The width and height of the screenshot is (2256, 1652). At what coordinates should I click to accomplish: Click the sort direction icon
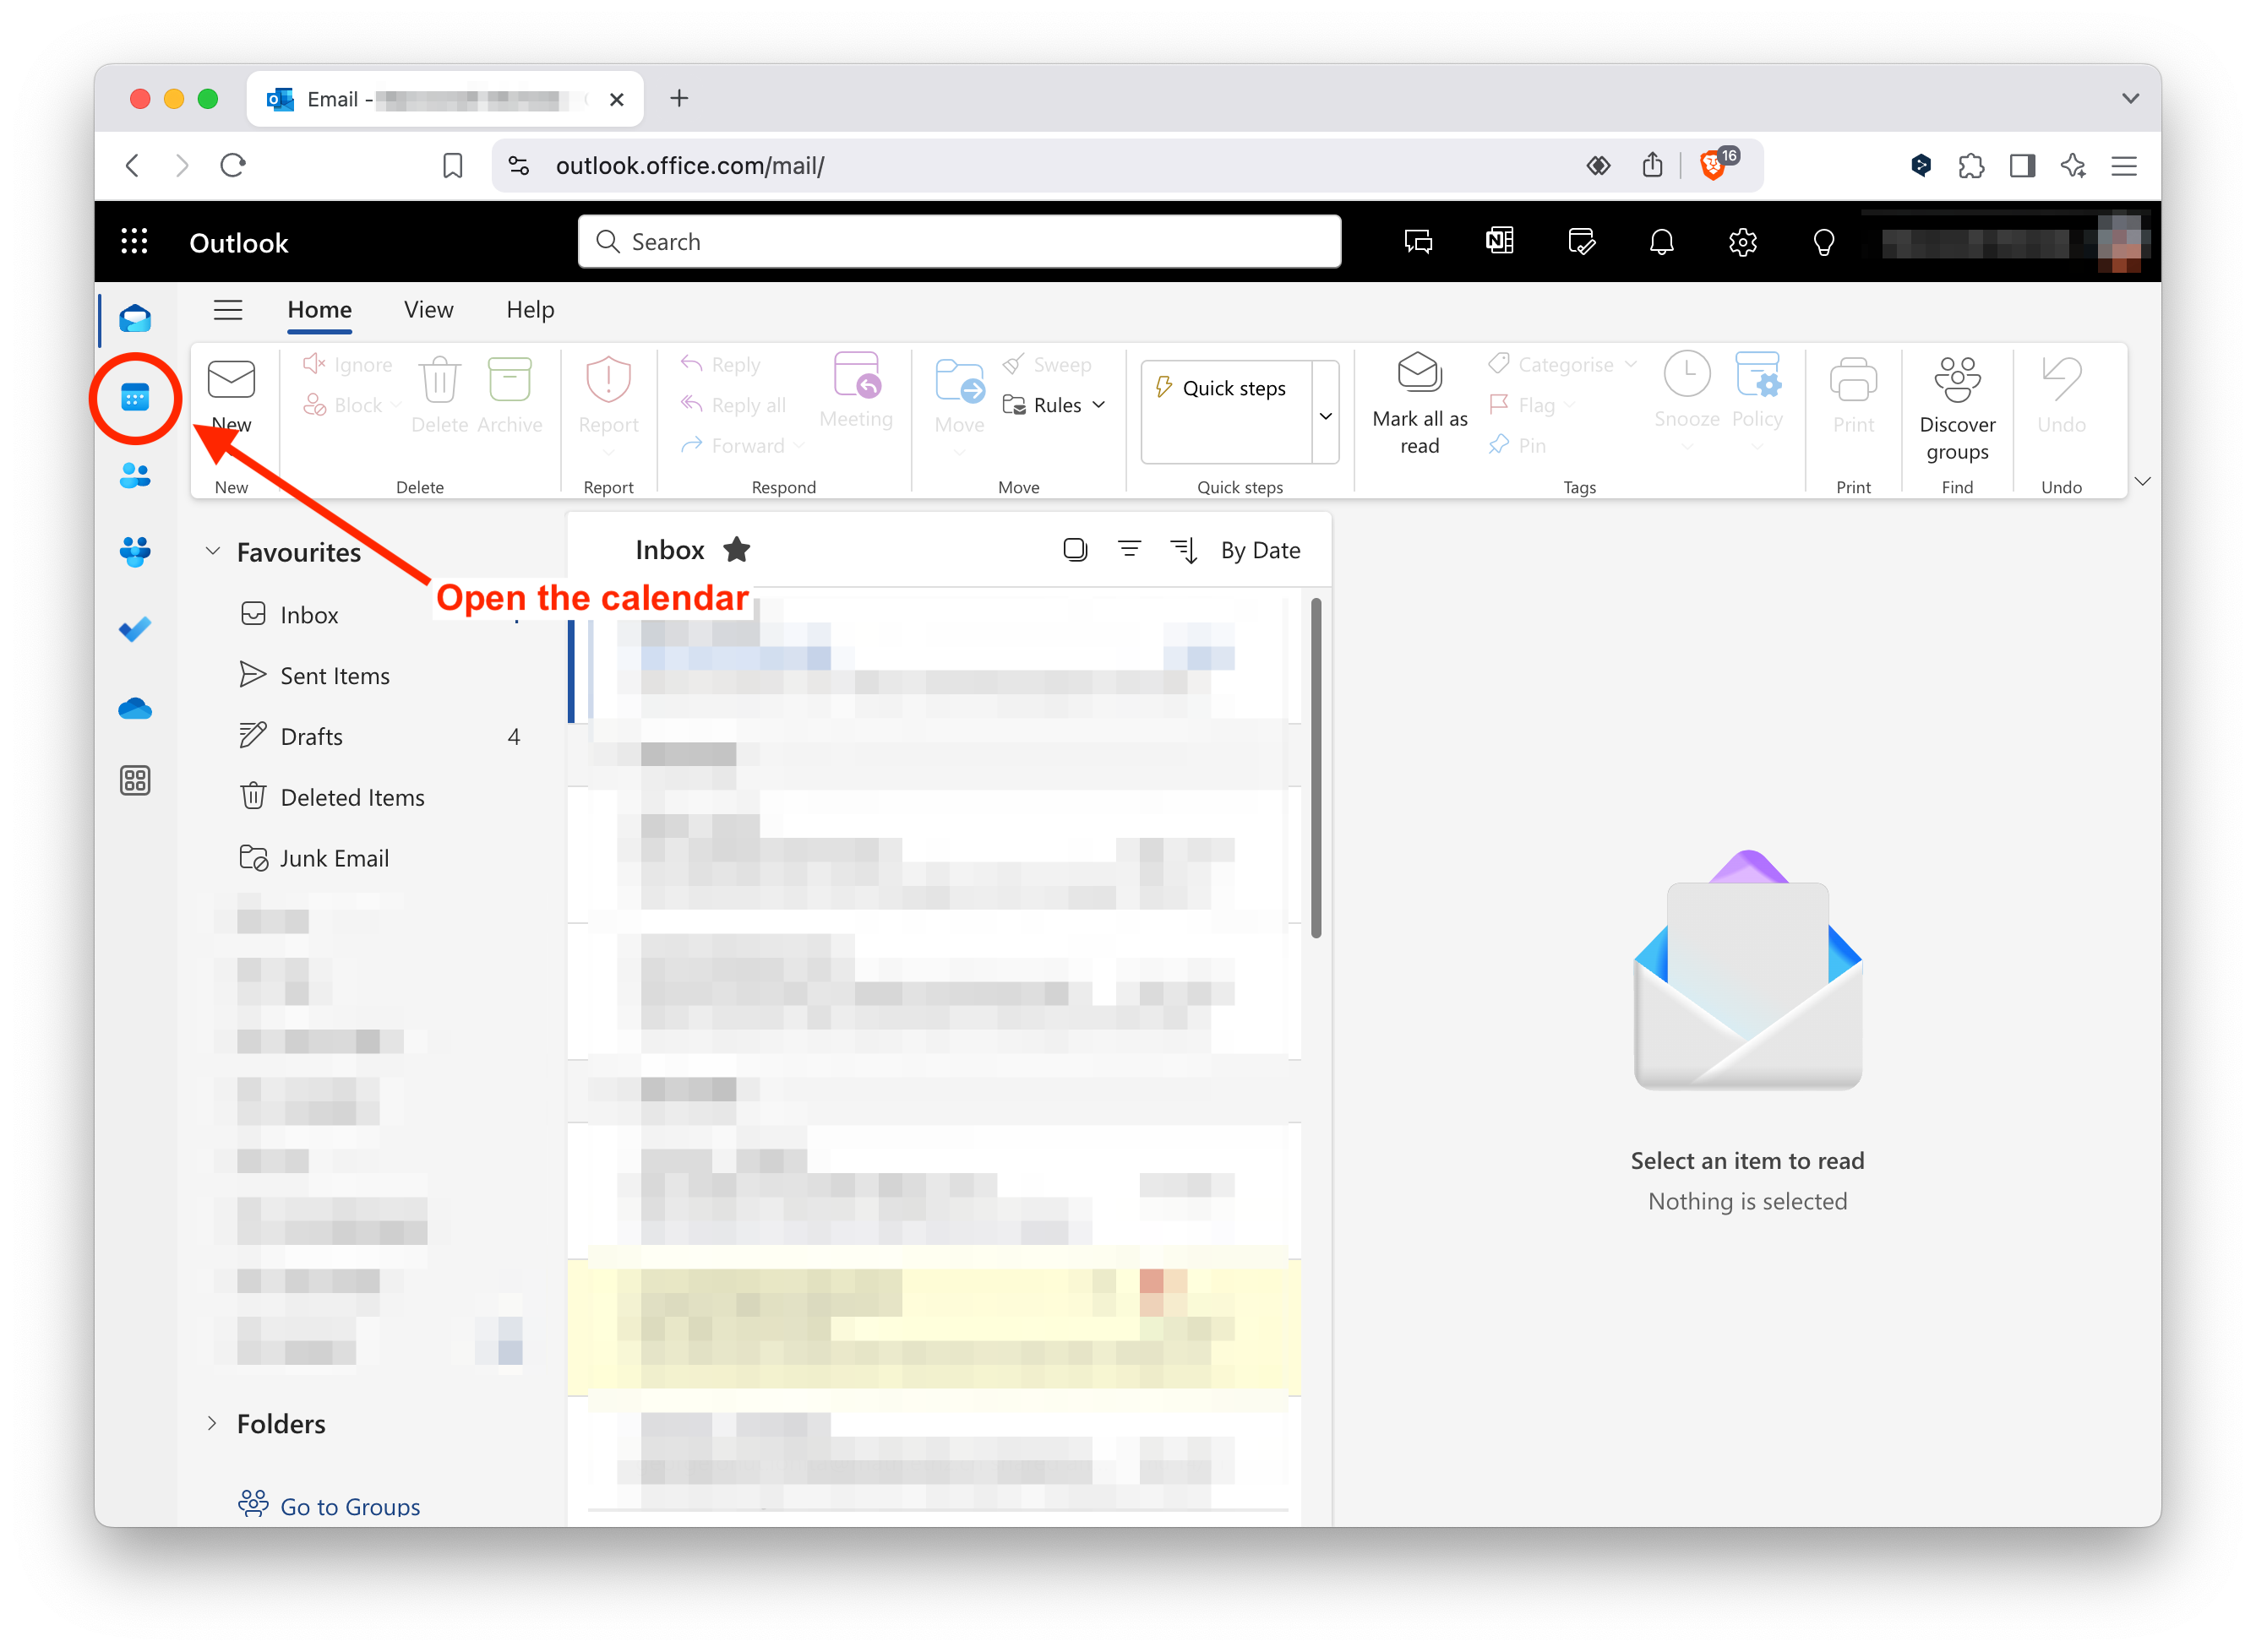coord(1184,549)
